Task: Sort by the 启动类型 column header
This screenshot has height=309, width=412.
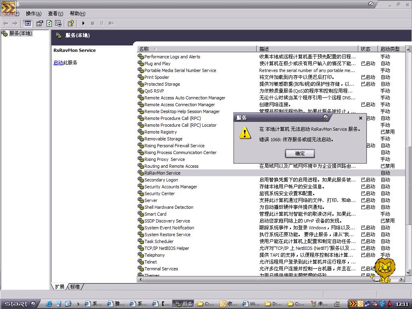Action: pyautogui.click(x=390, y=49)
